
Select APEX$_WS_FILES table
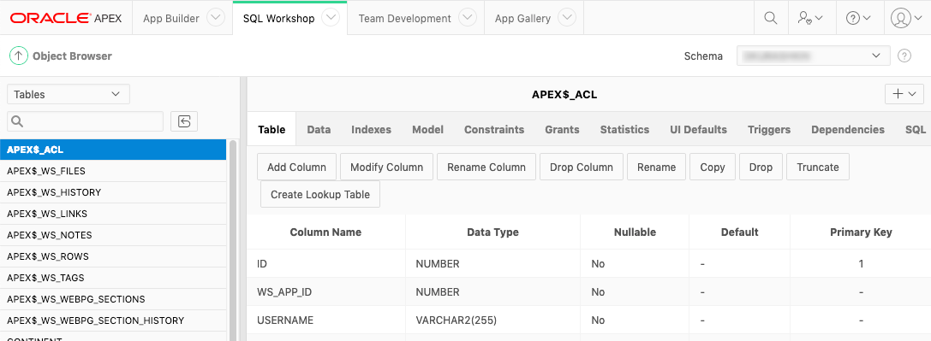click(x=113, y=171)
